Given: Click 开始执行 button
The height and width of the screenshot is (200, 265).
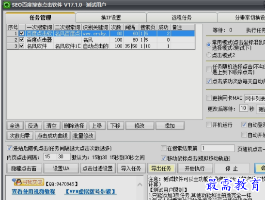Looking at the screenshot, I should pyautogui.click(x=195, y=168).
